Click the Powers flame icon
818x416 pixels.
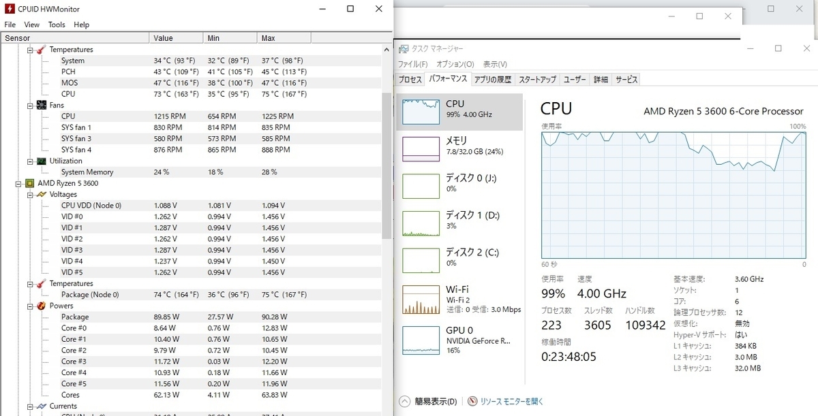[41, 306]
